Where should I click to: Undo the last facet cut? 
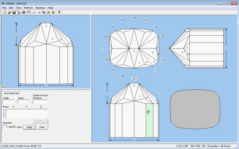pos(34,12)
